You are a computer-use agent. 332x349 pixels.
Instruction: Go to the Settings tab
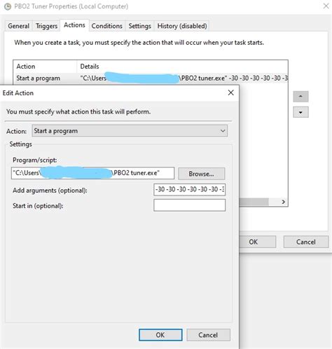pyautogui.click(x=139, y=26)
